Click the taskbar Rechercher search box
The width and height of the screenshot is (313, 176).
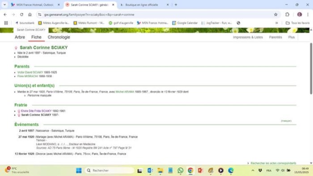click(x=110, y=171)
